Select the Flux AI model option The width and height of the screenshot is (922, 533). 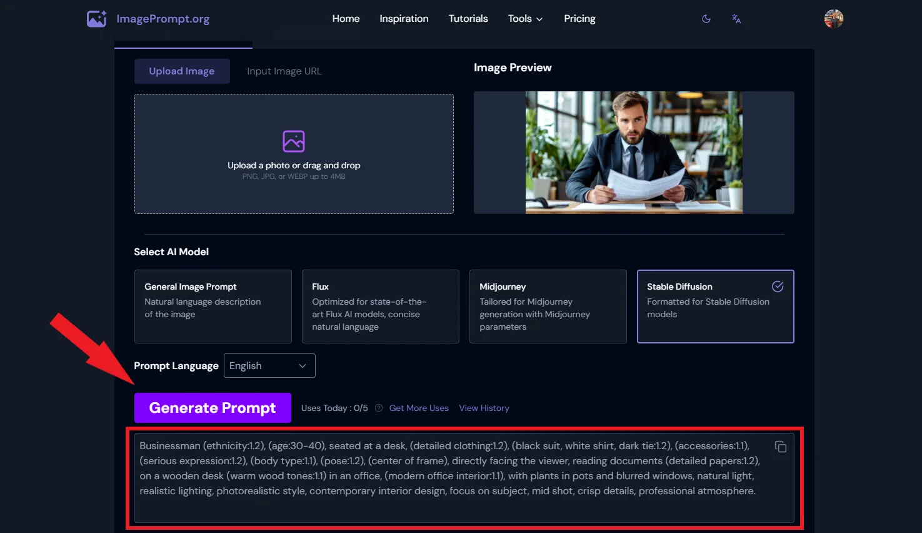[381, 307]
